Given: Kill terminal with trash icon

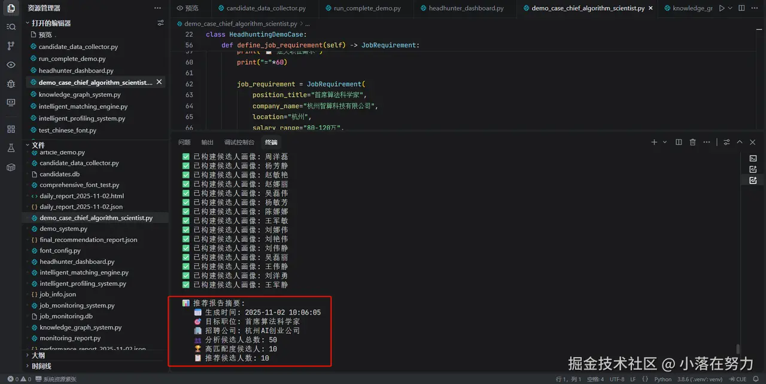Looking at the screenshot, I should coord(692,142).
